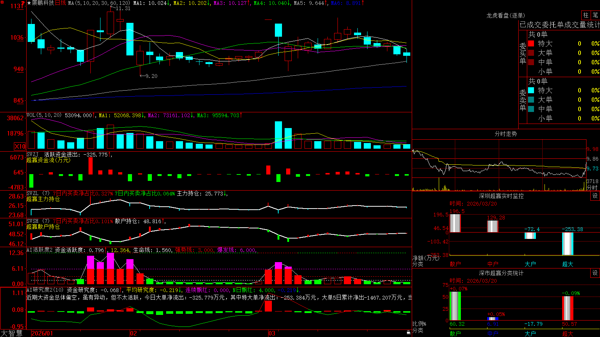600x337 pixels.
Task: Click the cyan 特大 sell-order color swatch
Action: click(x=531, y=90)
